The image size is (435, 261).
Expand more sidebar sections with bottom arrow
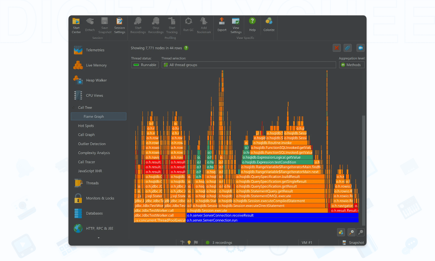(99, 238)
